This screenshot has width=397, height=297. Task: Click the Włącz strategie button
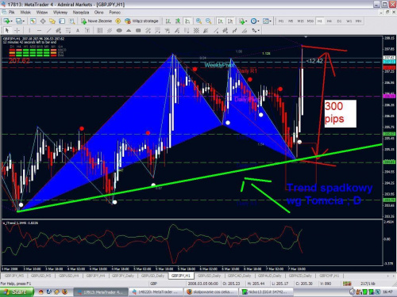(x=142, y=21)
